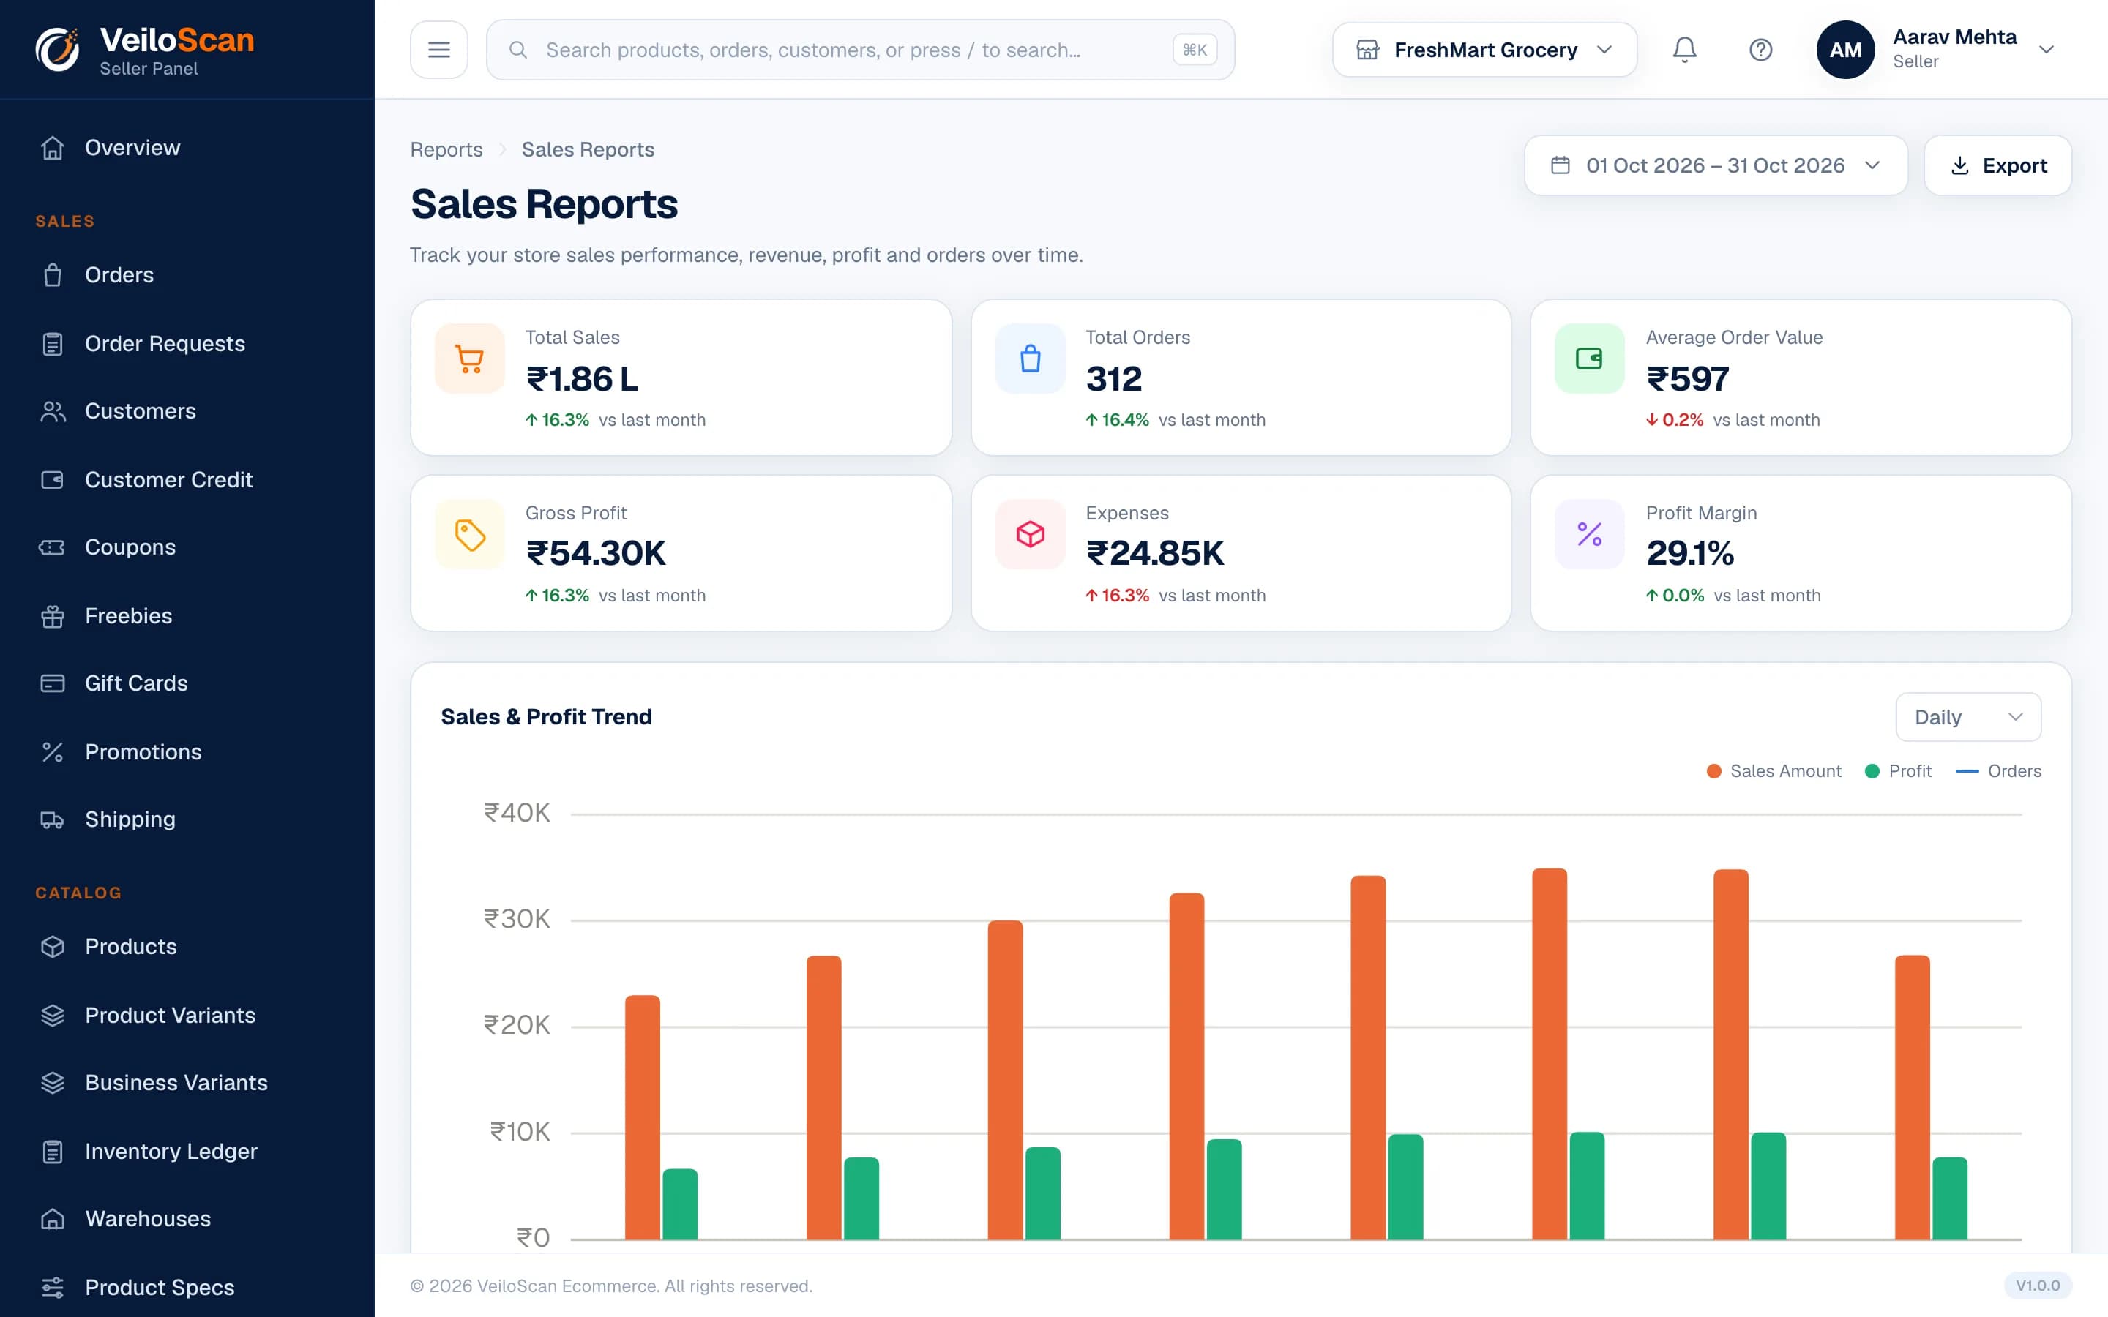This screenshot has width=2108, height=1317.
Task: Click the Average Order Value wallet icon
Action: [1589, 359]
